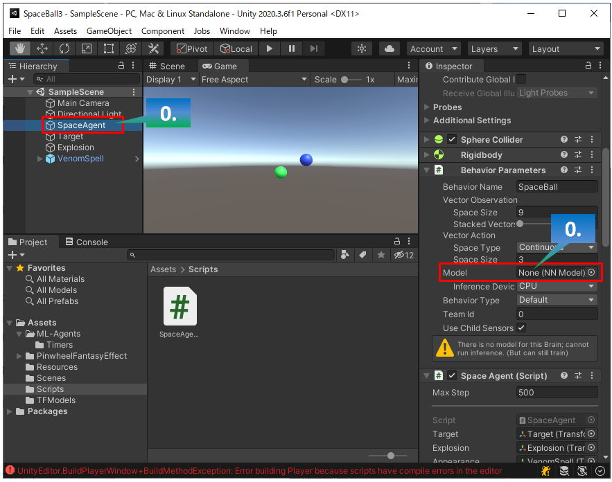612x482 pixels.
Task: Pick a model with object selector
Action: click(x=591, y=272)
